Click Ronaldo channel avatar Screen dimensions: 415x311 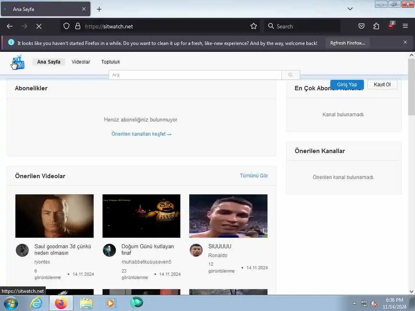pos(196,250)
